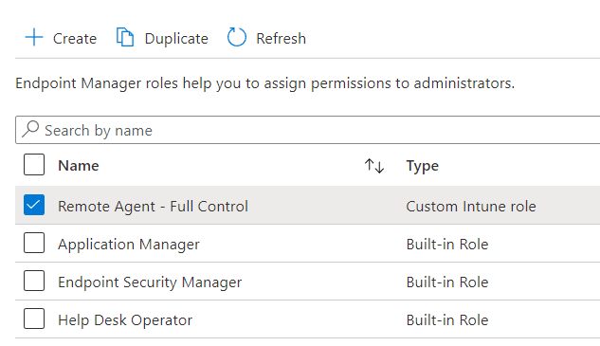Sort by Name using the arrows icon
This screenshot has width=600, height=346.
374,166
